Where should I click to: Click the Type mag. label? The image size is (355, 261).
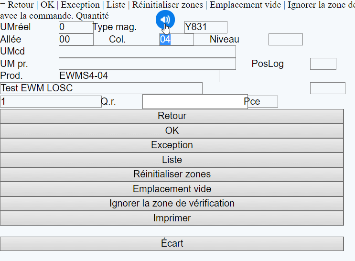click(115, 27)
